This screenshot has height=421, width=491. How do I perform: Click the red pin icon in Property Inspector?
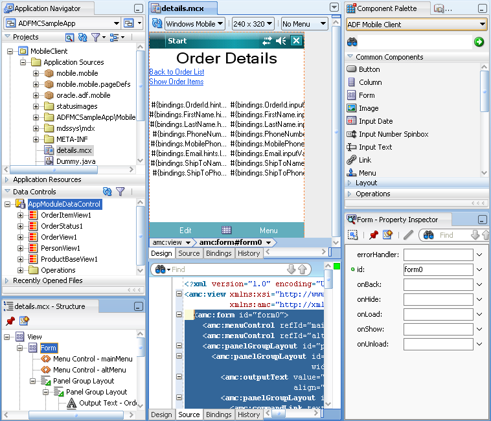tap(373, 234)
